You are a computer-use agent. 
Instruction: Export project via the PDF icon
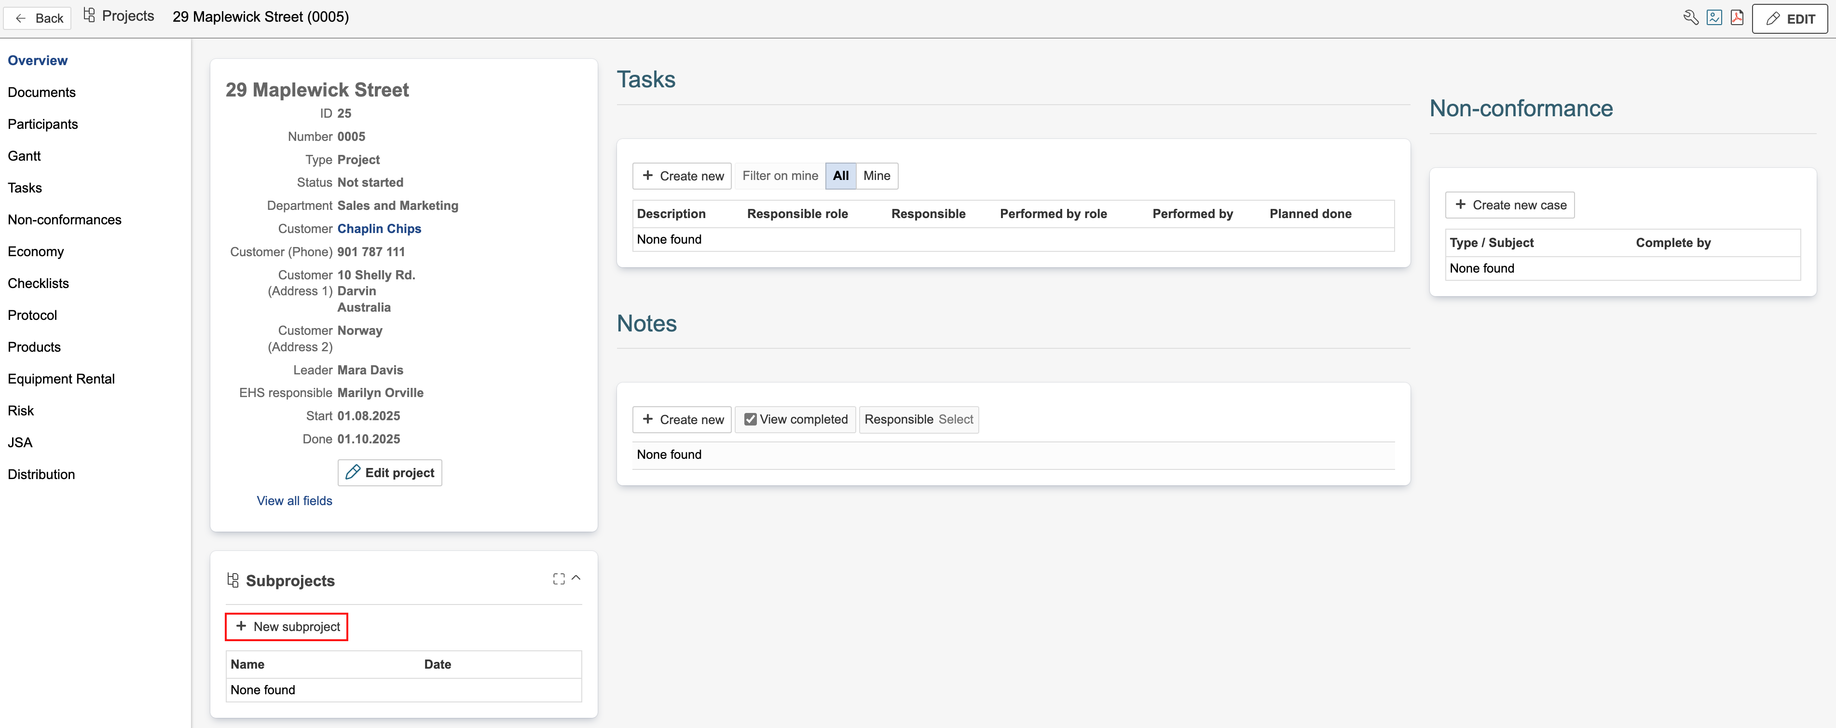(x=1737, y=18)
